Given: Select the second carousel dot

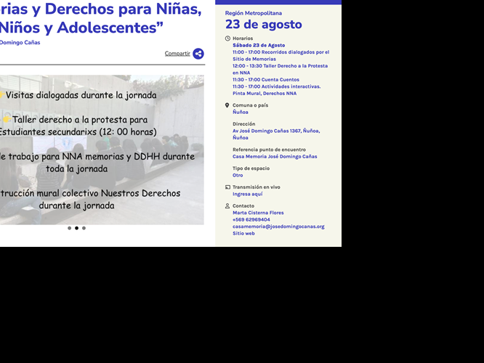Looking at the screenshot, I should coord(76,228).
